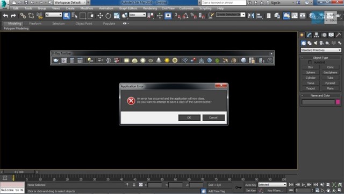Create a Teapot primitive button
The image size is (344, 194).
pos(311,88)
